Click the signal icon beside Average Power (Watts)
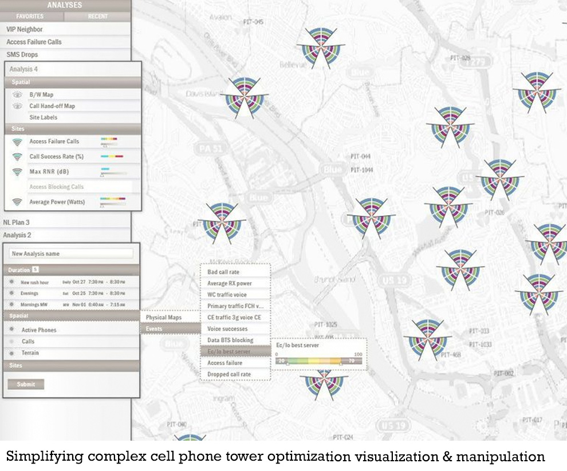 tap(17, 202)
